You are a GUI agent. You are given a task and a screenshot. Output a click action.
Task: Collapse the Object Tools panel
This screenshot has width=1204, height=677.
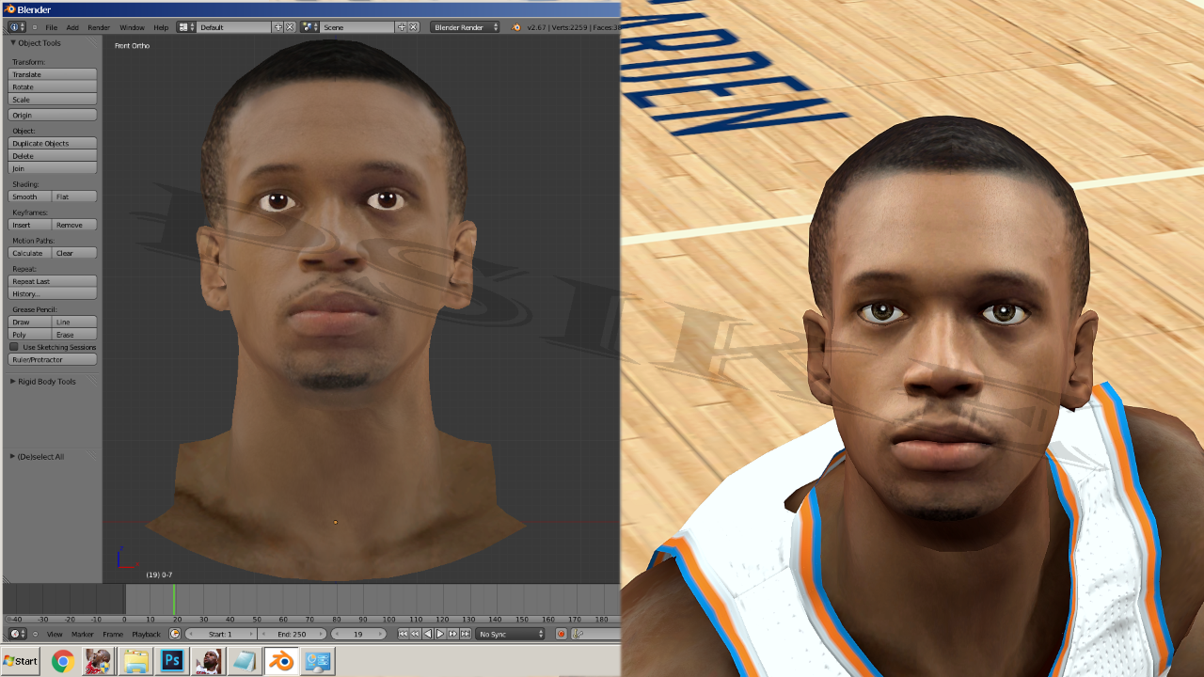click(x=13, y=43)
